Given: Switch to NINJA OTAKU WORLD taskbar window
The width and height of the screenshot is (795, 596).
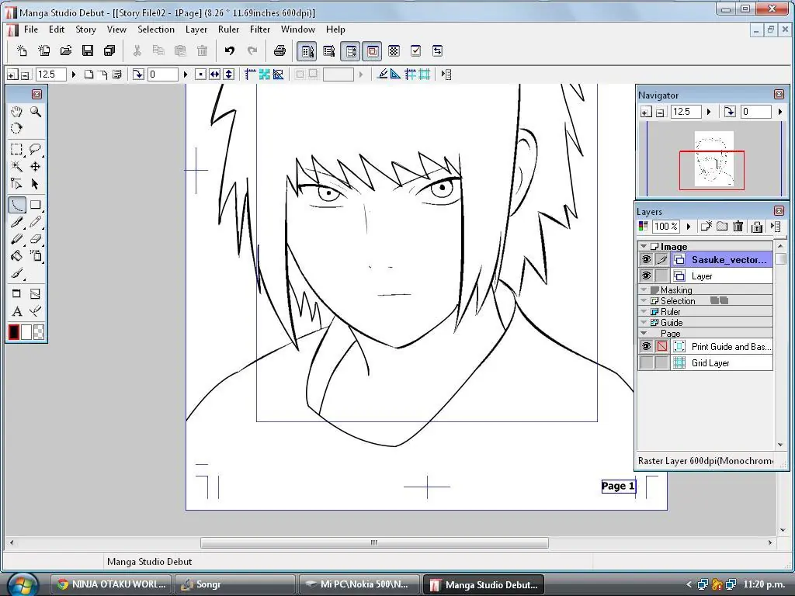Looking at the screenshot, I should point(111,584).
